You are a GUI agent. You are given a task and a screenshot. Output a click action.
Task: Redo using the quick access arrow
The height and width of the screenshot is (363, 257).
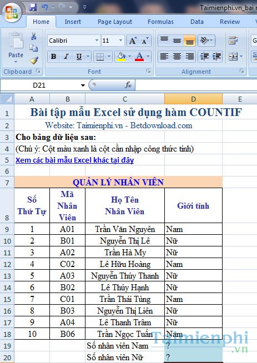(62, 7)
